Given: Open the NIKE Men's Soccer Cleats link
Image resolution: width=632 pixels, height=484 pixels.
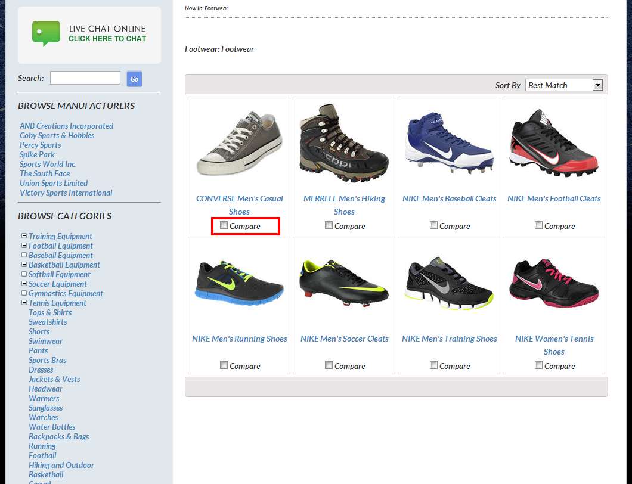Looking at the screenshot, I should 344,339.
